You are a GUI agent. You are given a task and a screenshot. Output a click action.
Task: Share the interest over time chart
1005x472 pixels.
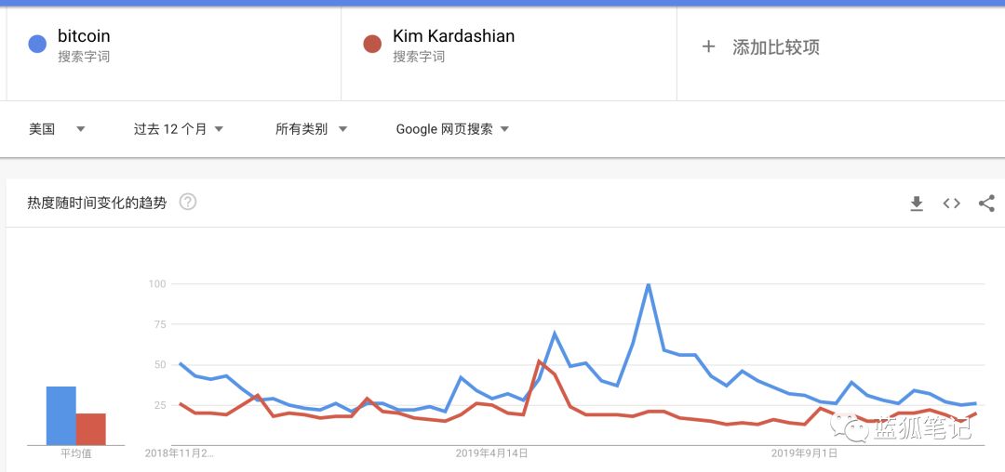986,203
